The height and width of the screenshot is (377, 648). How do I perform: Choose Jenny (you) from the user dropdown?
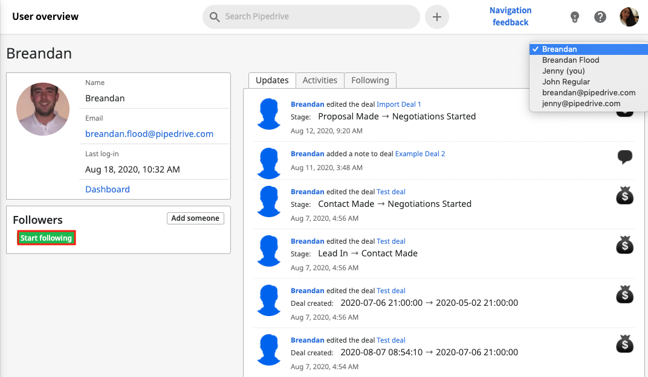tap(589, 71)
